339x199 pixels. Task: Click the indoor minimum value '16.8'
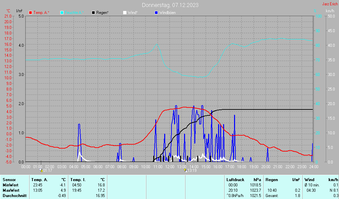click(101, 185)
